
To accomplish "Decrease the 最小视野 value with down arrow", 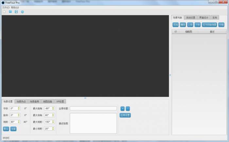I will 53,129.
